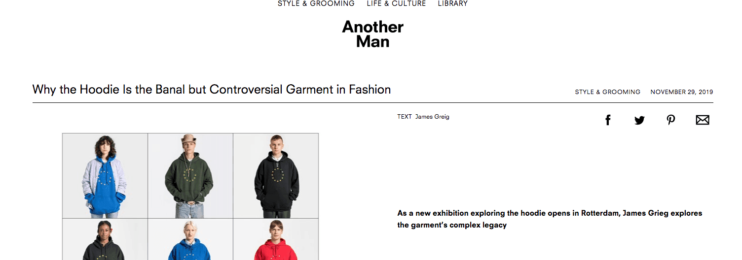Open Style & Grooming menu

(316, 3)
